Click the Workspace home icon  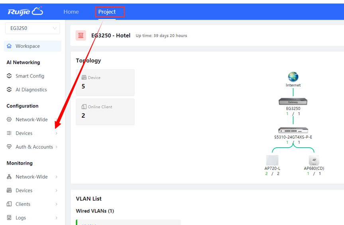[9, 46]
